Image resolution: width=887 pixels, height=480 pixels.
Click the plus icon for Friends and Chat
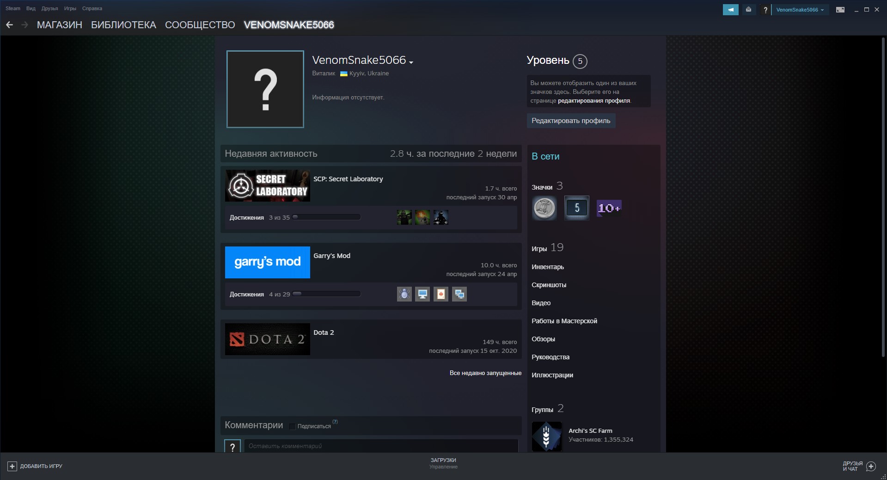pyautogui.click(x=871, y=466)
